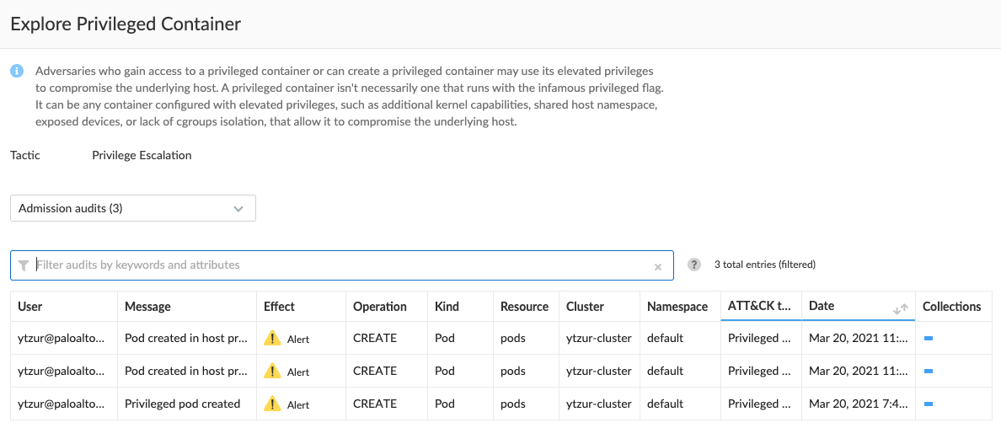Screen dimensions: 1001x444
Task: Click ytzur-cluster in the first row
Action: tap(599, 338)
